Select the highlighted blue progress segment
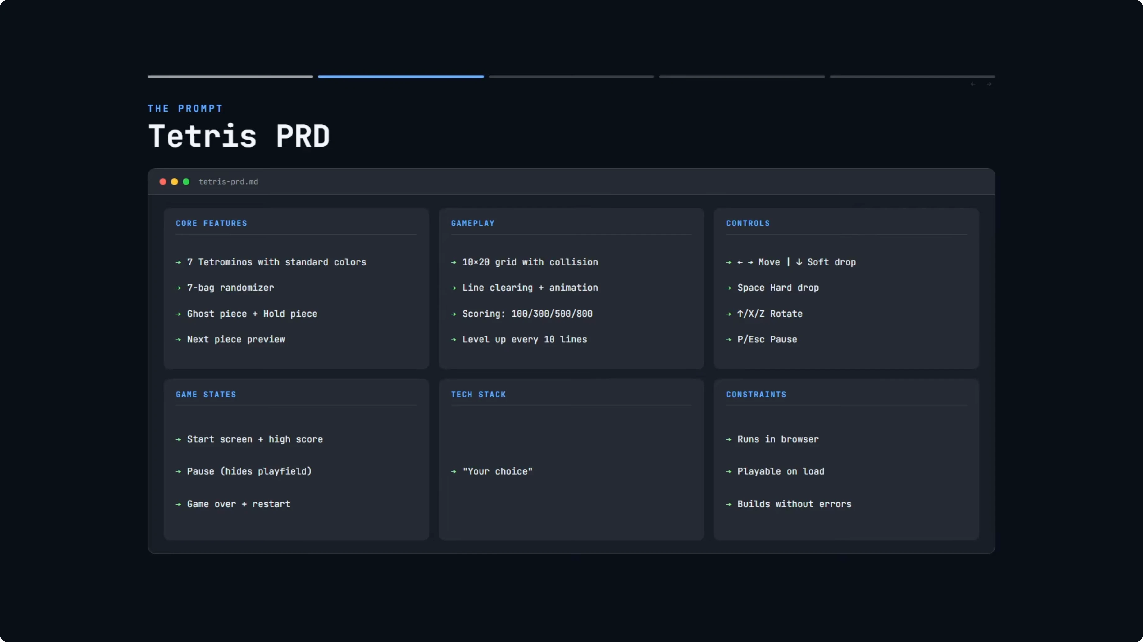Viewport: 1143px width, 642px height. coord(401,77)
